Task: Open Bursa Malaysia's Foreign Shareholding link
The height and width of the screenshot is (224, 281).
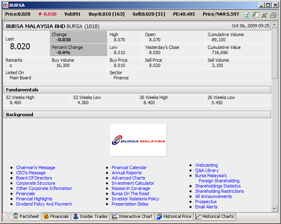Action: [217, 178]
